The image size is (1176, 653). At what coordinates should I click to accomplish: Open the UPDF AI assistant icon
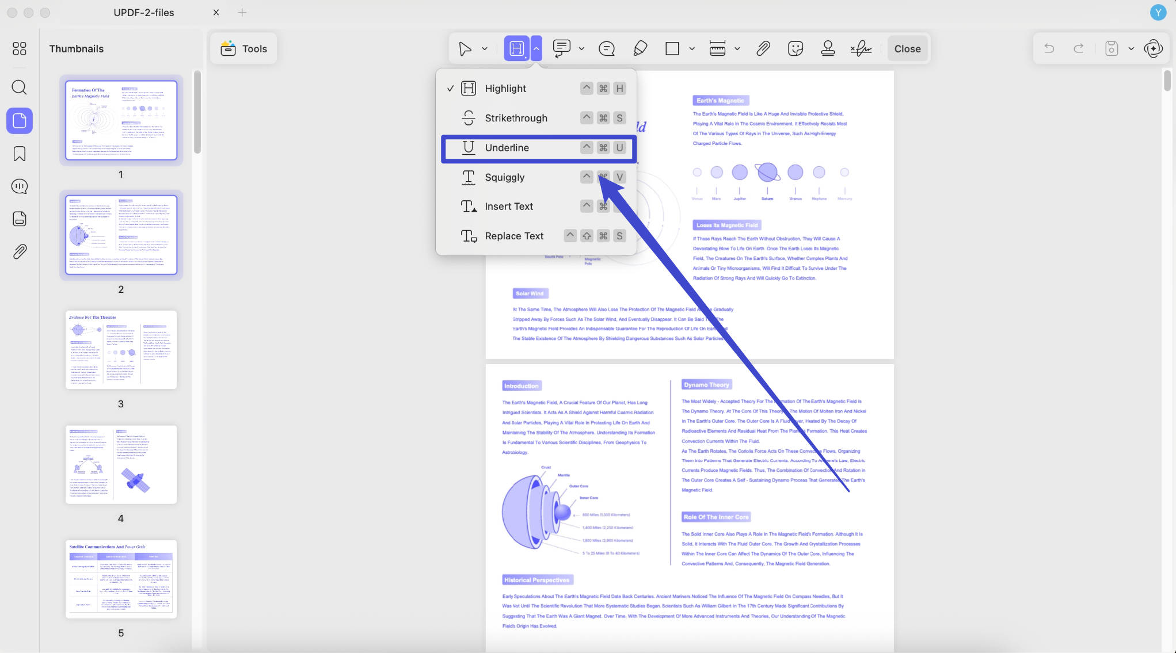pyautogui.click(x=1154, y=49)
